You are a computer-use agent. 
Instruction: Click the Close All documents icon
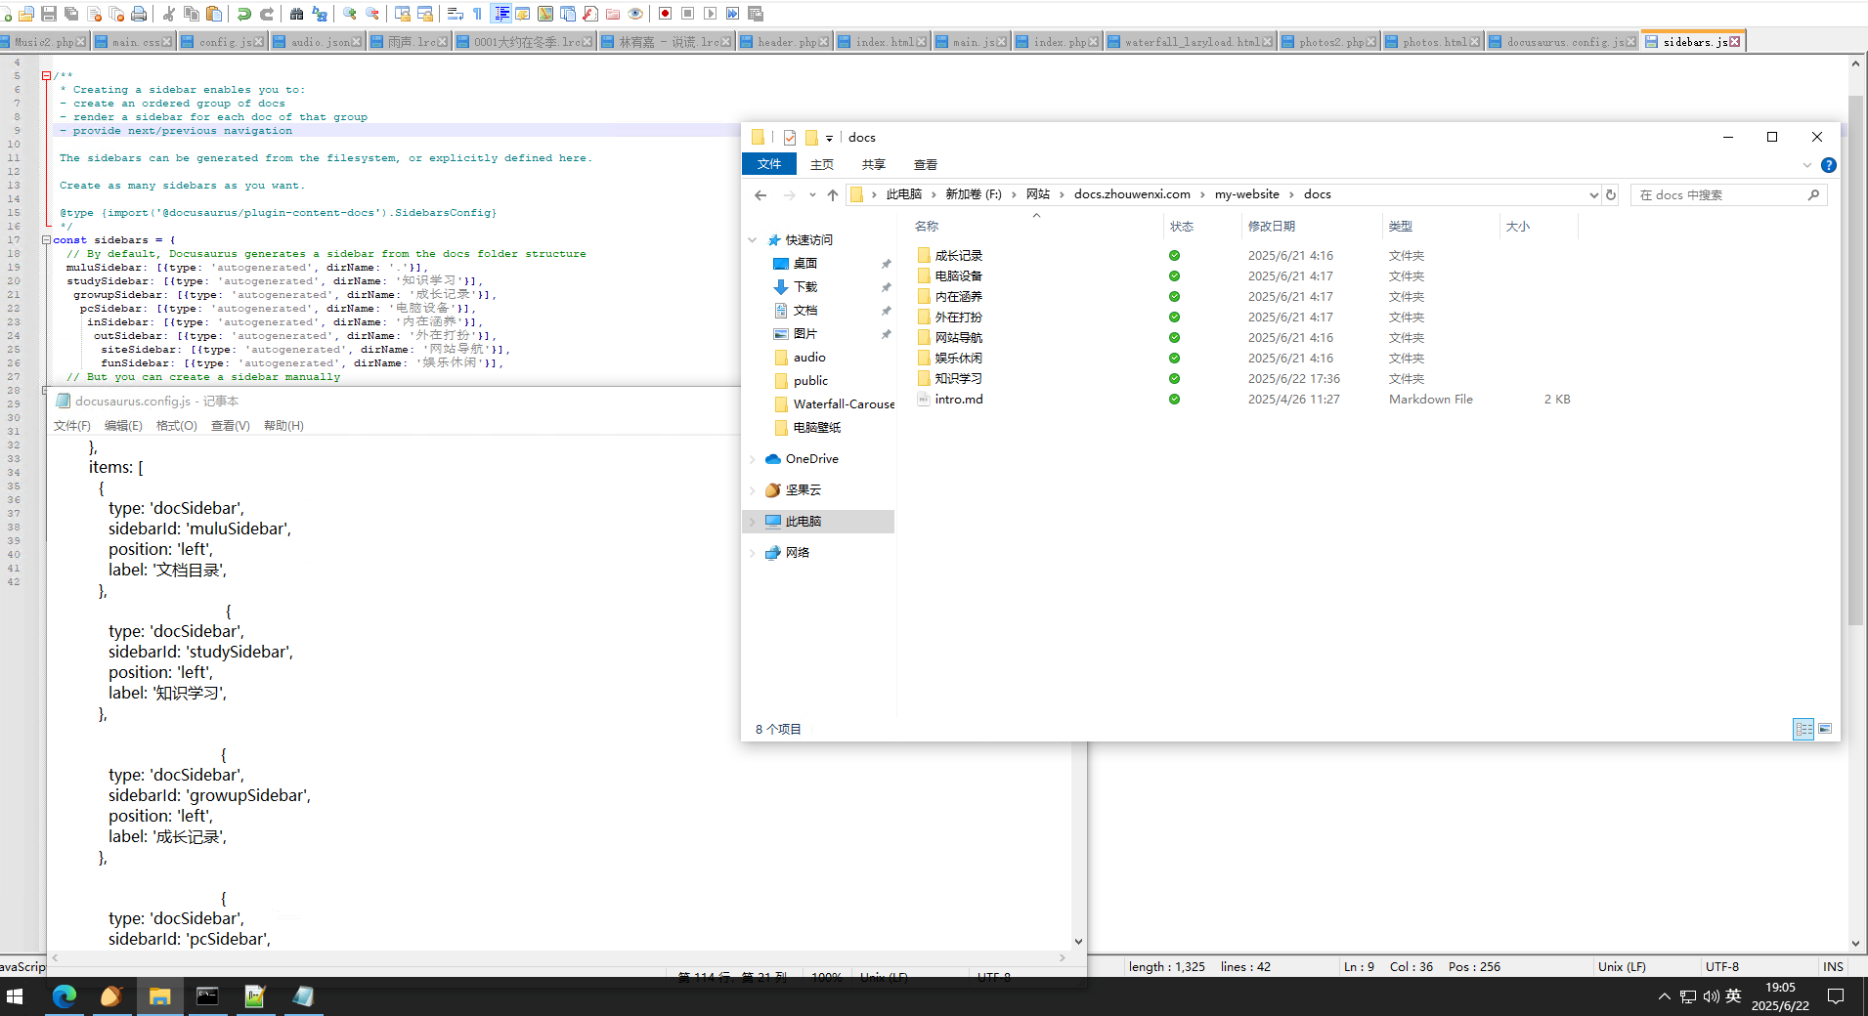[116, 14]
